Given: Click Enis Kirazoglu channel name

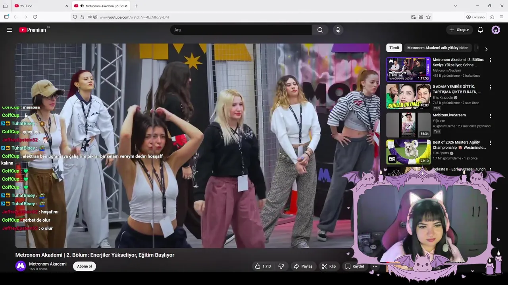Looking at the screenshot, I should (443, 97).
